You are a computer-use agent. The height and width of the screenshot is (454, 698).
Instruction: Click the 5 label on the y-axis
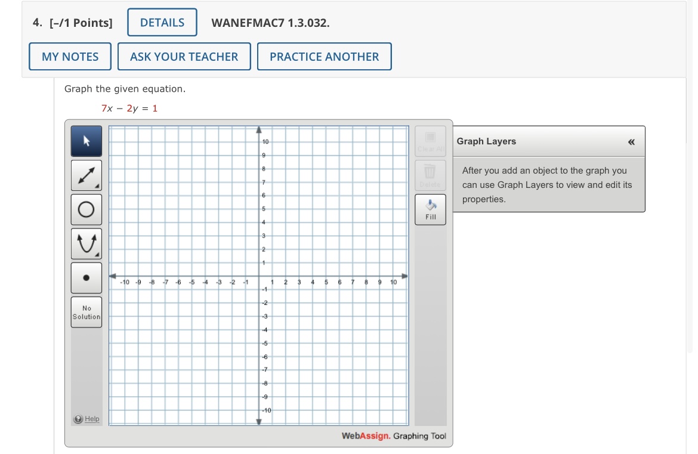(x=264, y=209)
